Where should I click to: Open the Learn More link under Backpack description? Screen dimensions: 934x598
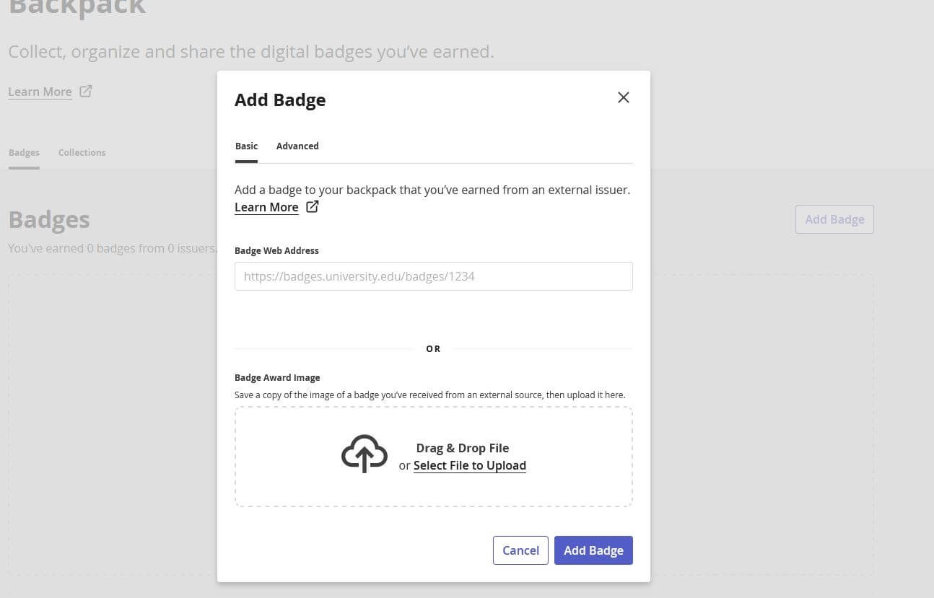tap(40, 92)
